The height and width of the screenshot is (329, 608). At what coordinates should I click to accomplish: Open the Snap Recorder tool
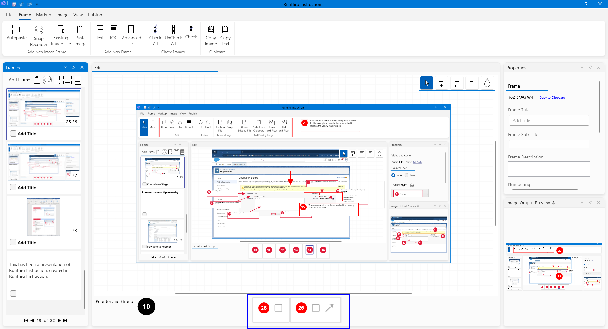pyautogui.click(x=39, y=30)
